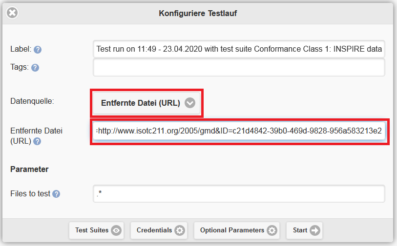Click the arrow icon on Start
Viewport: 397px width, 246px height.
(x=315, y=230)
